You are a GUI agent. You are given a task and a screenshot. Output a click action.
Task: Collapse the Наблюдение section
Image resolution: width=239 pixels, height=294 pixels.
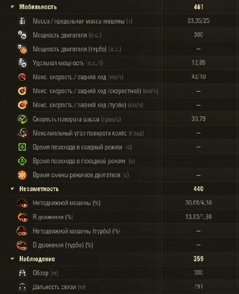coord(12,259)
